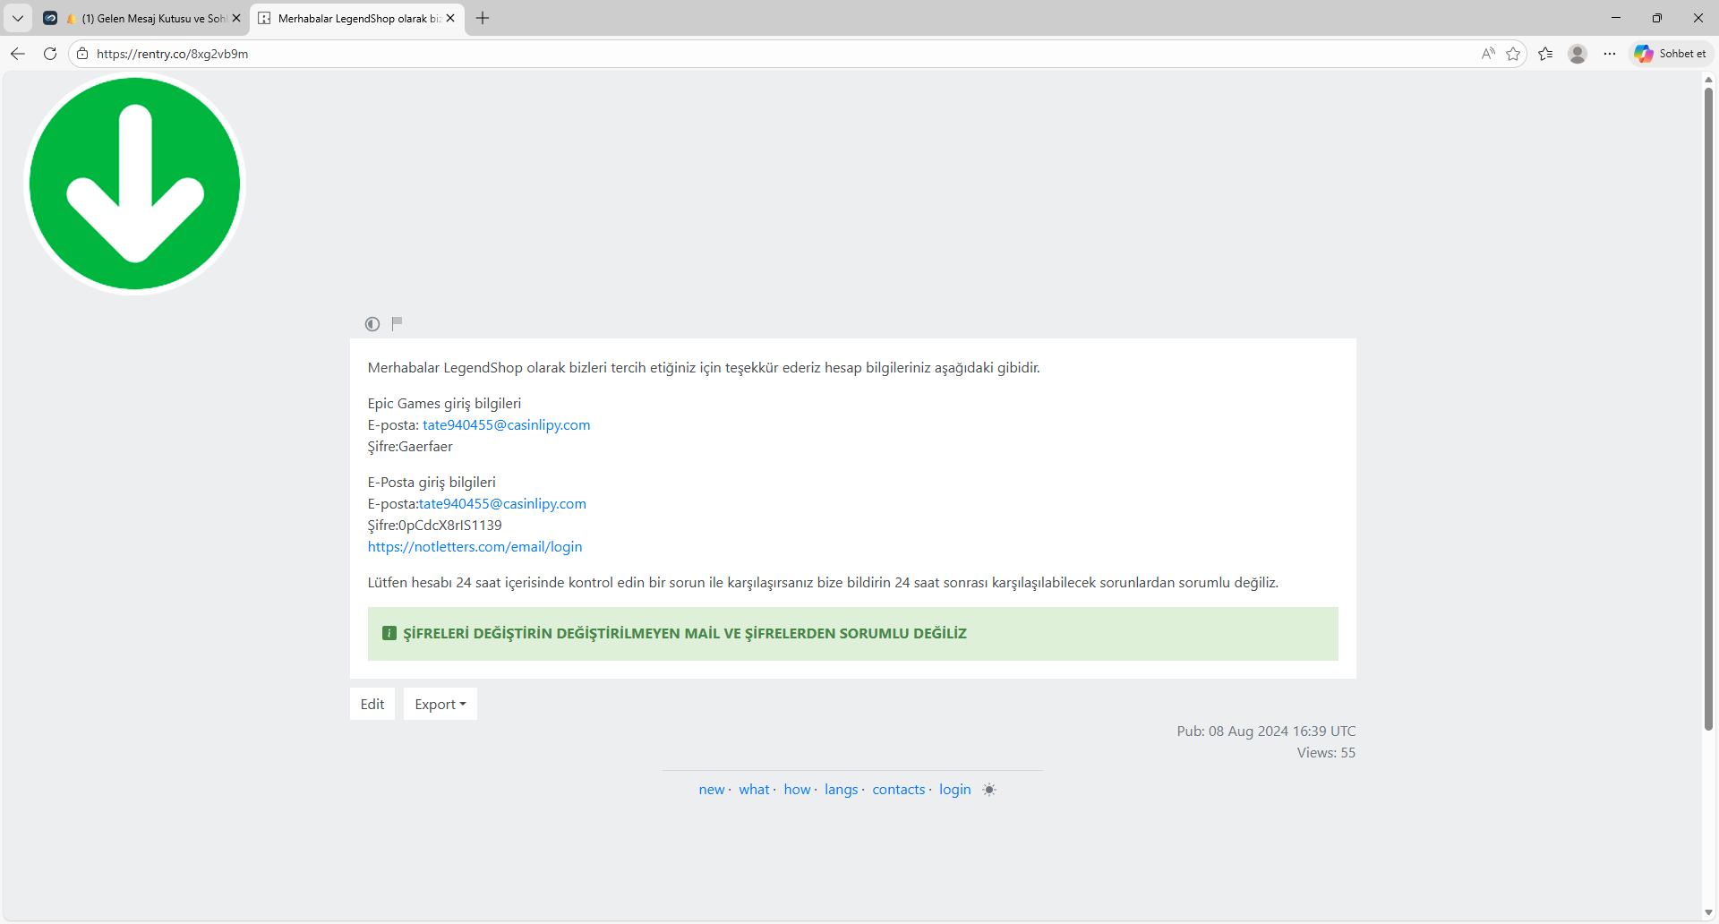The height and width of the screenshot is (924, 1719).
Task: Select the 'Şifre:Gaerfaer' password line
Action: pyautogui.click(x=410, y=447)
